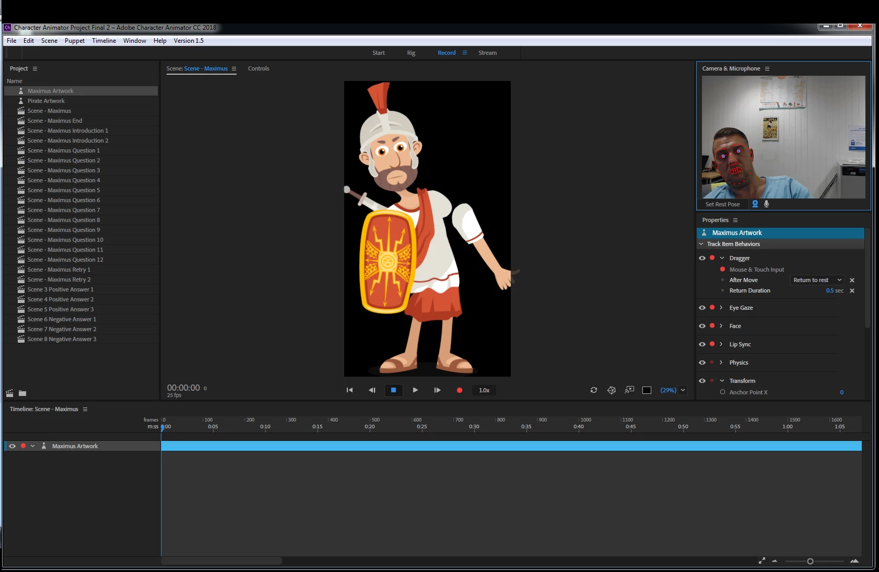Click the 1.0x playback speed button
Viewport: 879px width, 572px height.
pyautogui.click(x=484, y=390)
